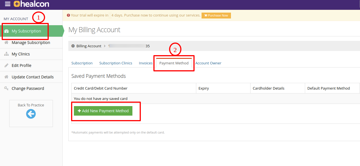Open the hamburger menu icon
The width and height of the screenshot is (360, 166).
8,4
